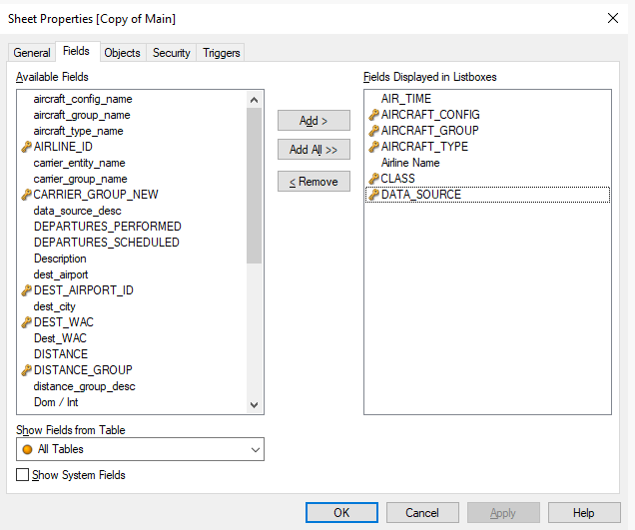Enable the Show System Fields checkbox

[22, 474]
